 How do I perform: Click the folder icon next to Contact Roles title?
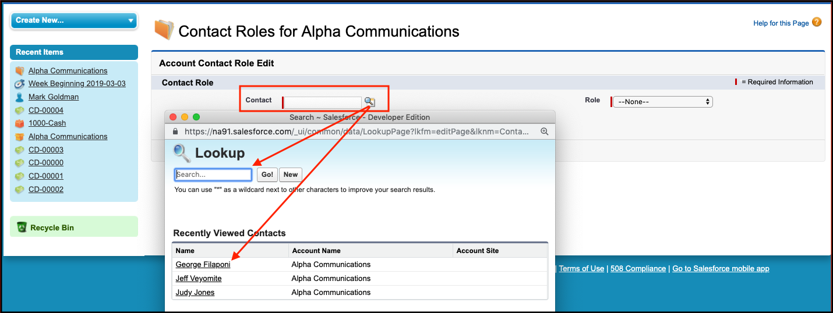[x=164, y=30]
